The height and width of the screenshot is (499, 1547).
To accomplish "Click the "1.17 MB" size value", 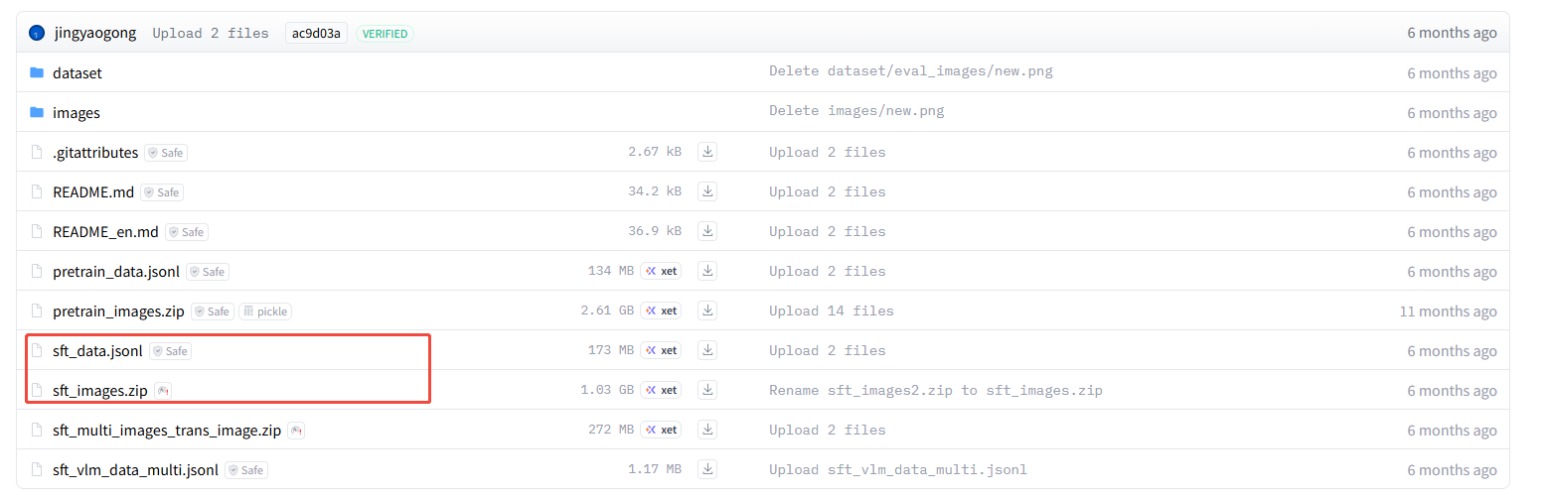I will 654,469.
